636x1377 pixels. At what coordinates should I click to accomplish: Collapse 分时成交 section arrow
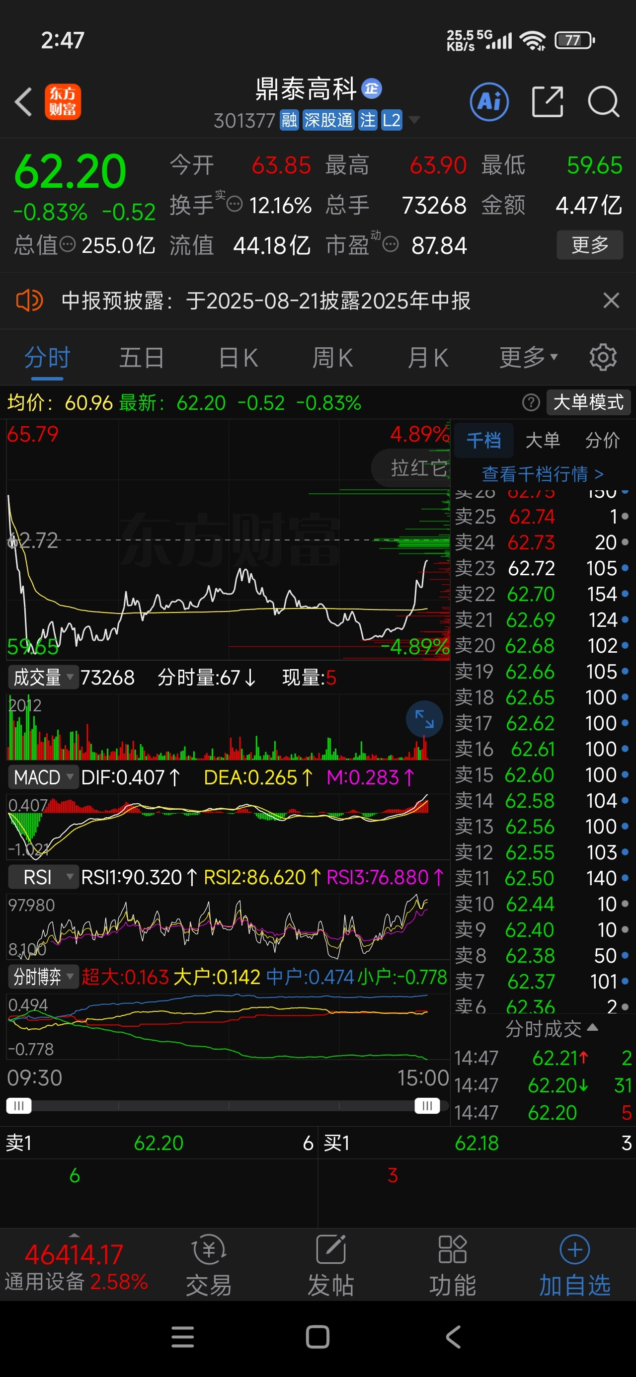593,1027
